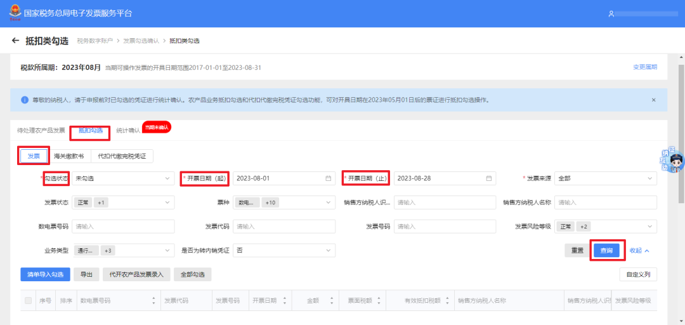The height and width of the screenshot is (325, 685).
Task: Open the 勾选状态 dropdown
Action: click(123, 178)
